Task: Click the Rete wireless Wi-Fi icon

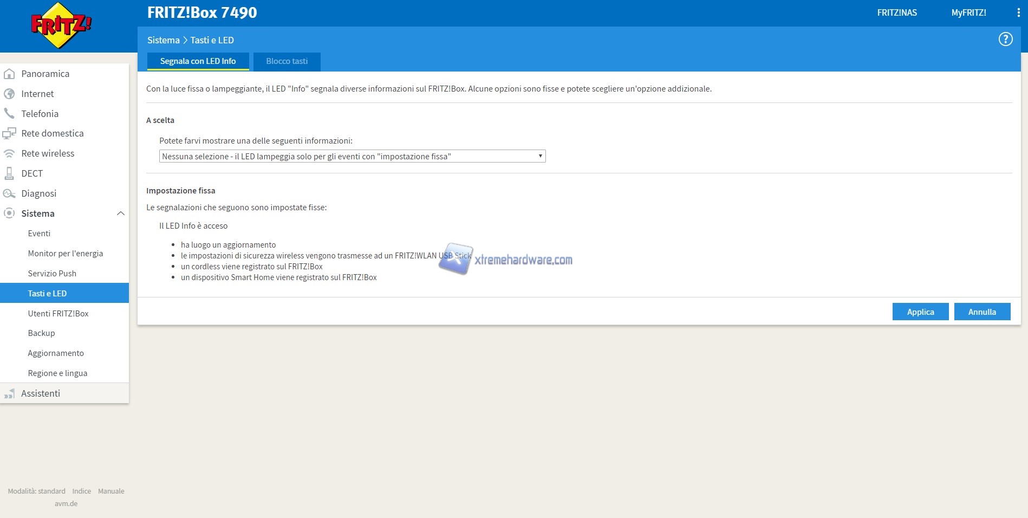Action: 9,153
